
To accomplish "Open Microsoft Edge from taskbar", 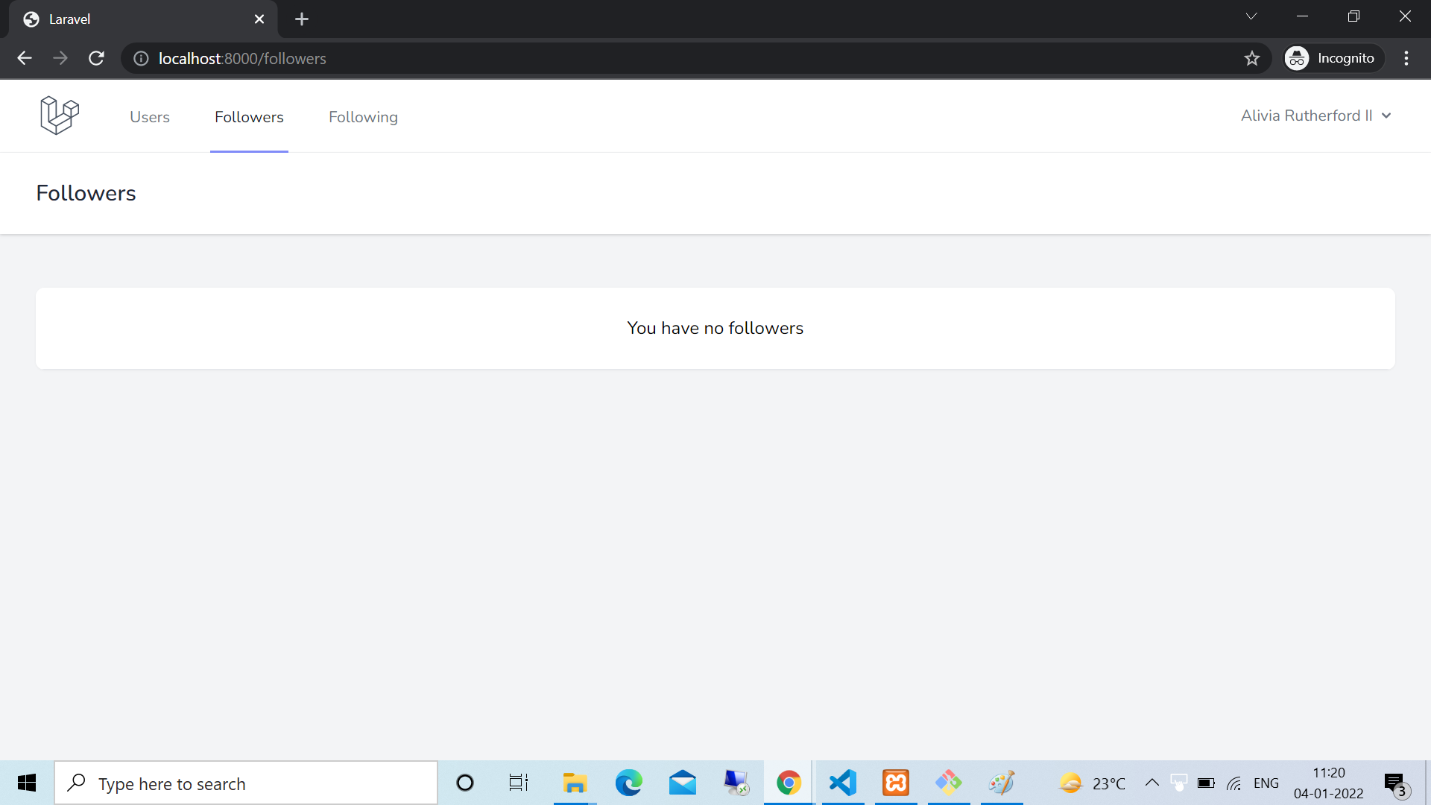I will (628, 783).
